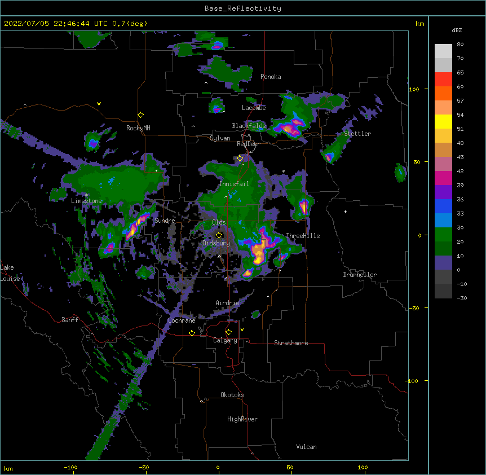Select the yellow V marker northeast of Calgary
The height and width of the screenshot is (475, 486).
pos(242,329)
